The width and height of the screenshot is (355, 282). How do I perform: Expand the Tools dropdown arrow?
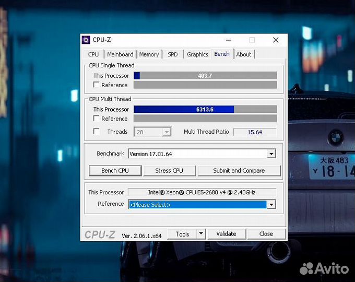201,234
